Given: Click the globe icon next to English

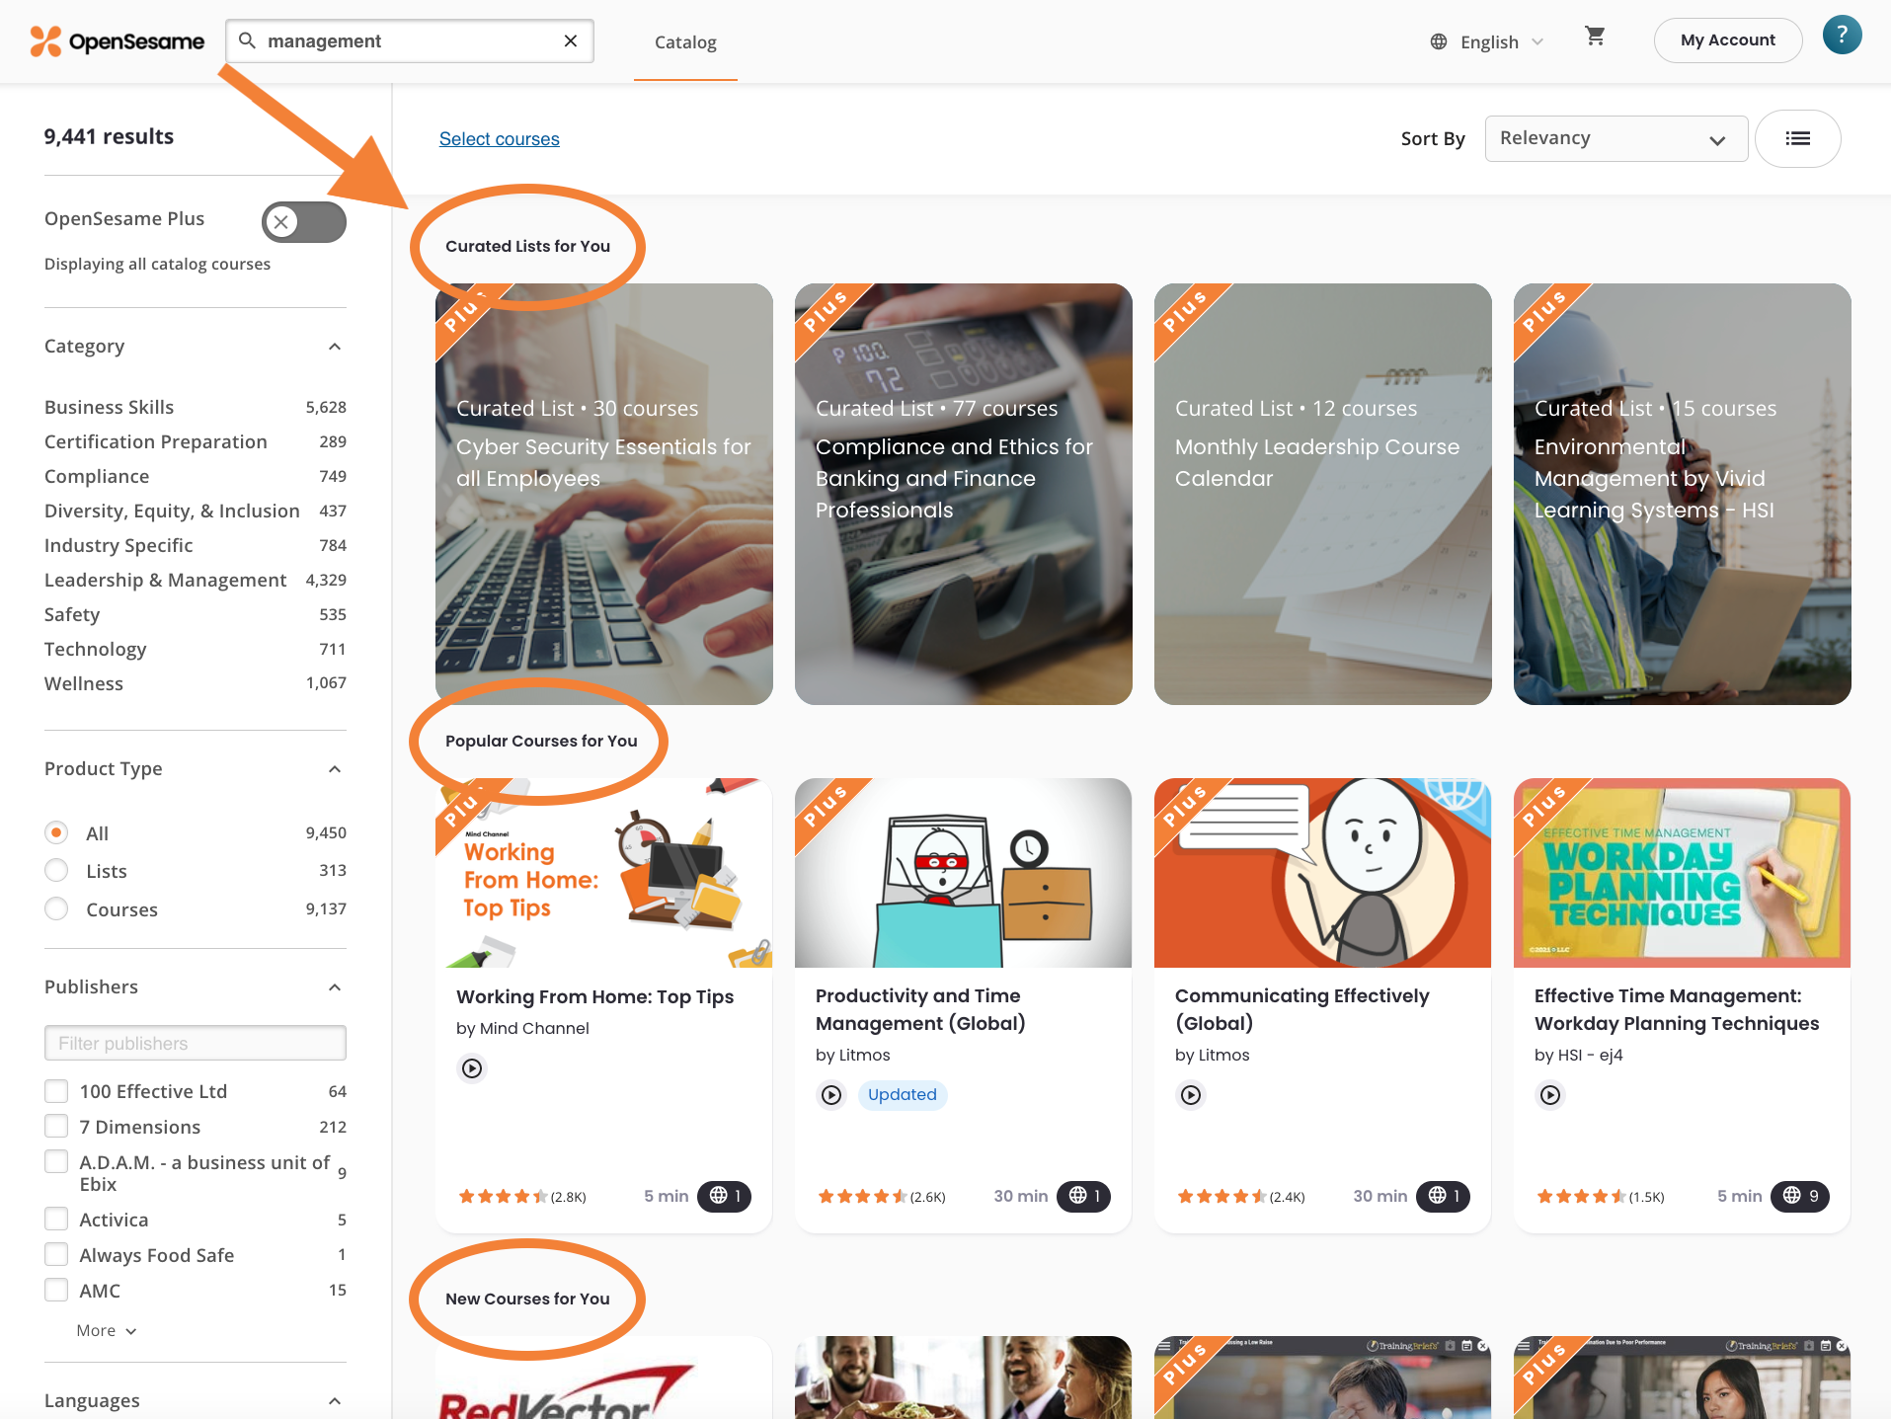Looking at the screenshot, I should point(1439,41).
